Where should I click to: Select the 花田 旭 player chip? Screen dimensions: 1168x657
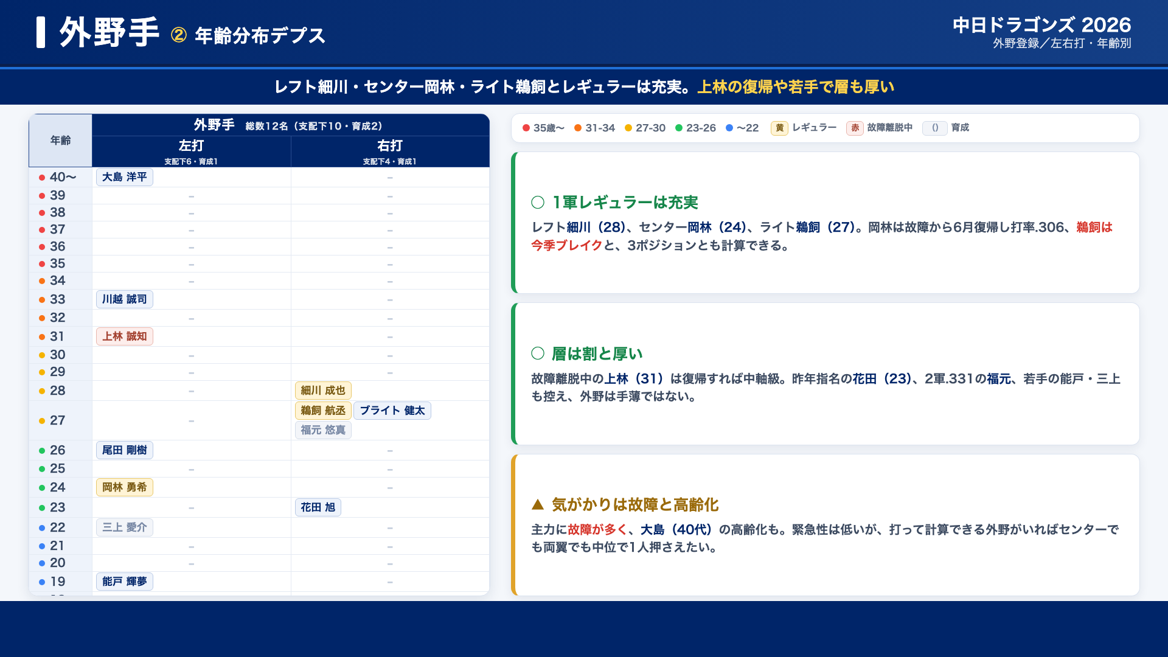[318, 507]
